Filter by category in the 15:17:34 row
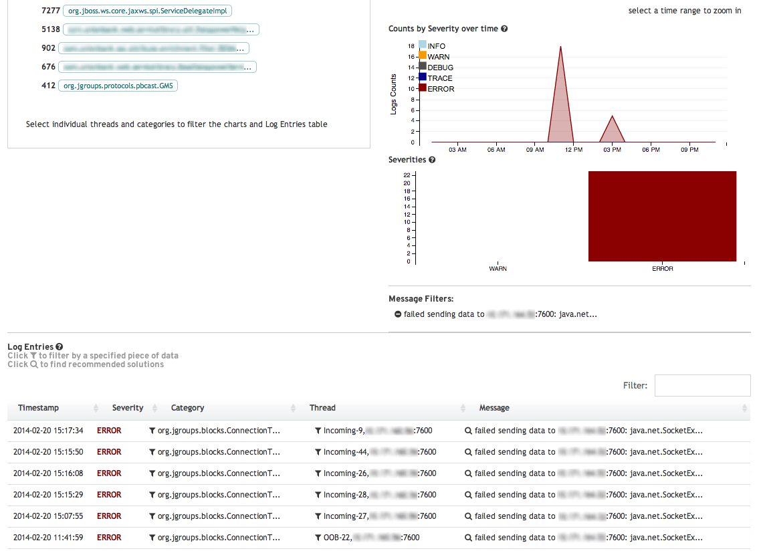This screenshot has width=759, height=553. tap(152, 430)
